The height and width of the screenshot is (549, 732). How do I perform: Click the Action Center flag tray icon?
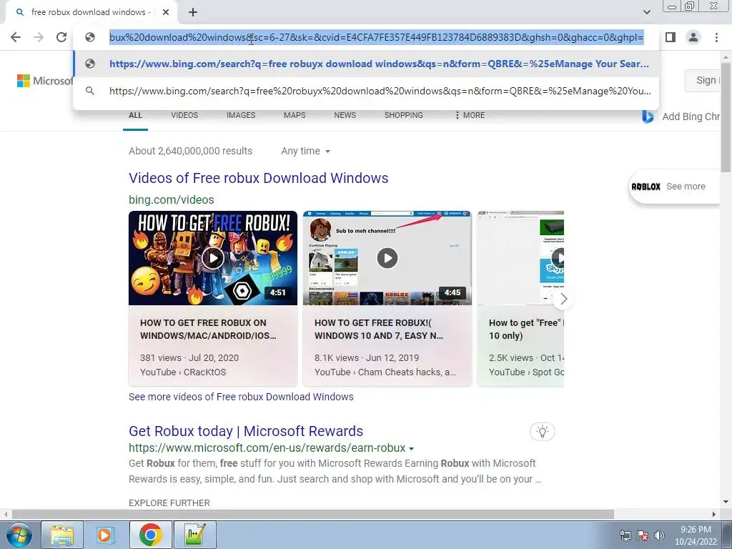[643, 535]
